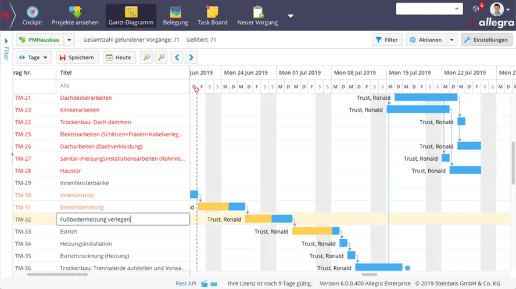516x289 pixels.
Task: Go to previous timeline period
Action: tap(177, 57)
